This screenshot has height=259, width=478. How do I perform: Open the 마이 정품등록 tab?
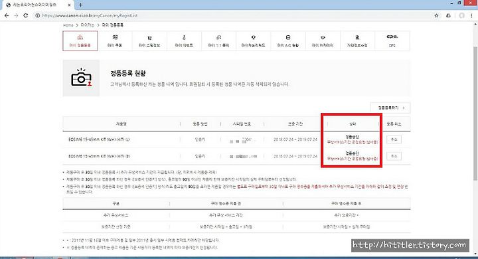click(80, 41)
